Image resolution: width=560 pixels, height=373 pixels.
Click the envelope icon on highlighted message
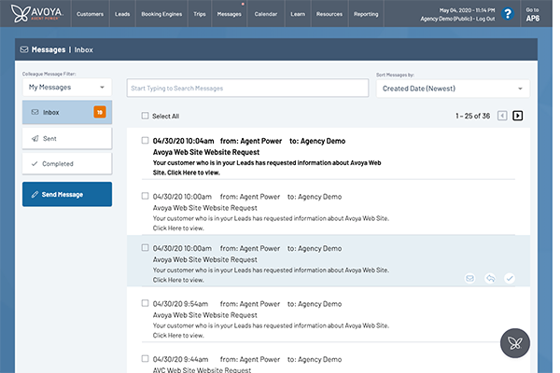pos(469,278)
